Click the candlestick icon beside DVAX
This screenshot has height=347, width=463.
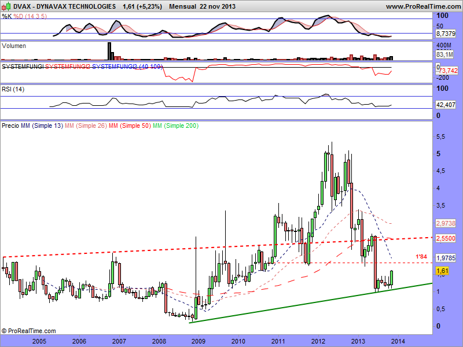click(x=6, y=6)
